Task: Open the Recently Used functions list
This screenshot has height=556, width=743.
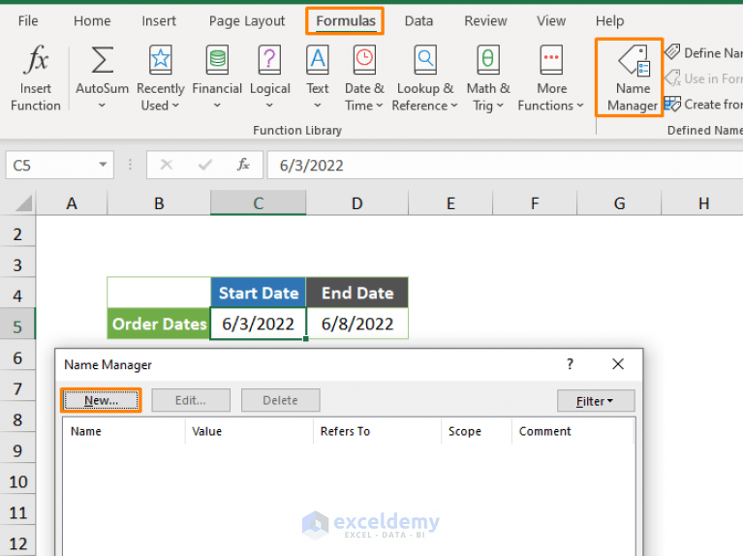Action: click(x=160, y=78)
